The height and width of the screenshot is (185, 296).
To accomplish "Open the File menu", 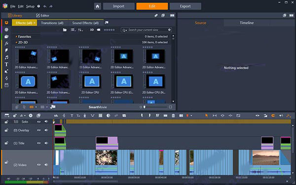I will [13, 6].
